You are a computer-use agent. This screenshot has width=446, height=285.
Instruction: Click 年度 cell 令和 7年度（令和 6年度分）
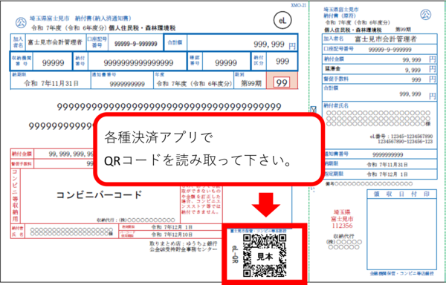[194, 84]
